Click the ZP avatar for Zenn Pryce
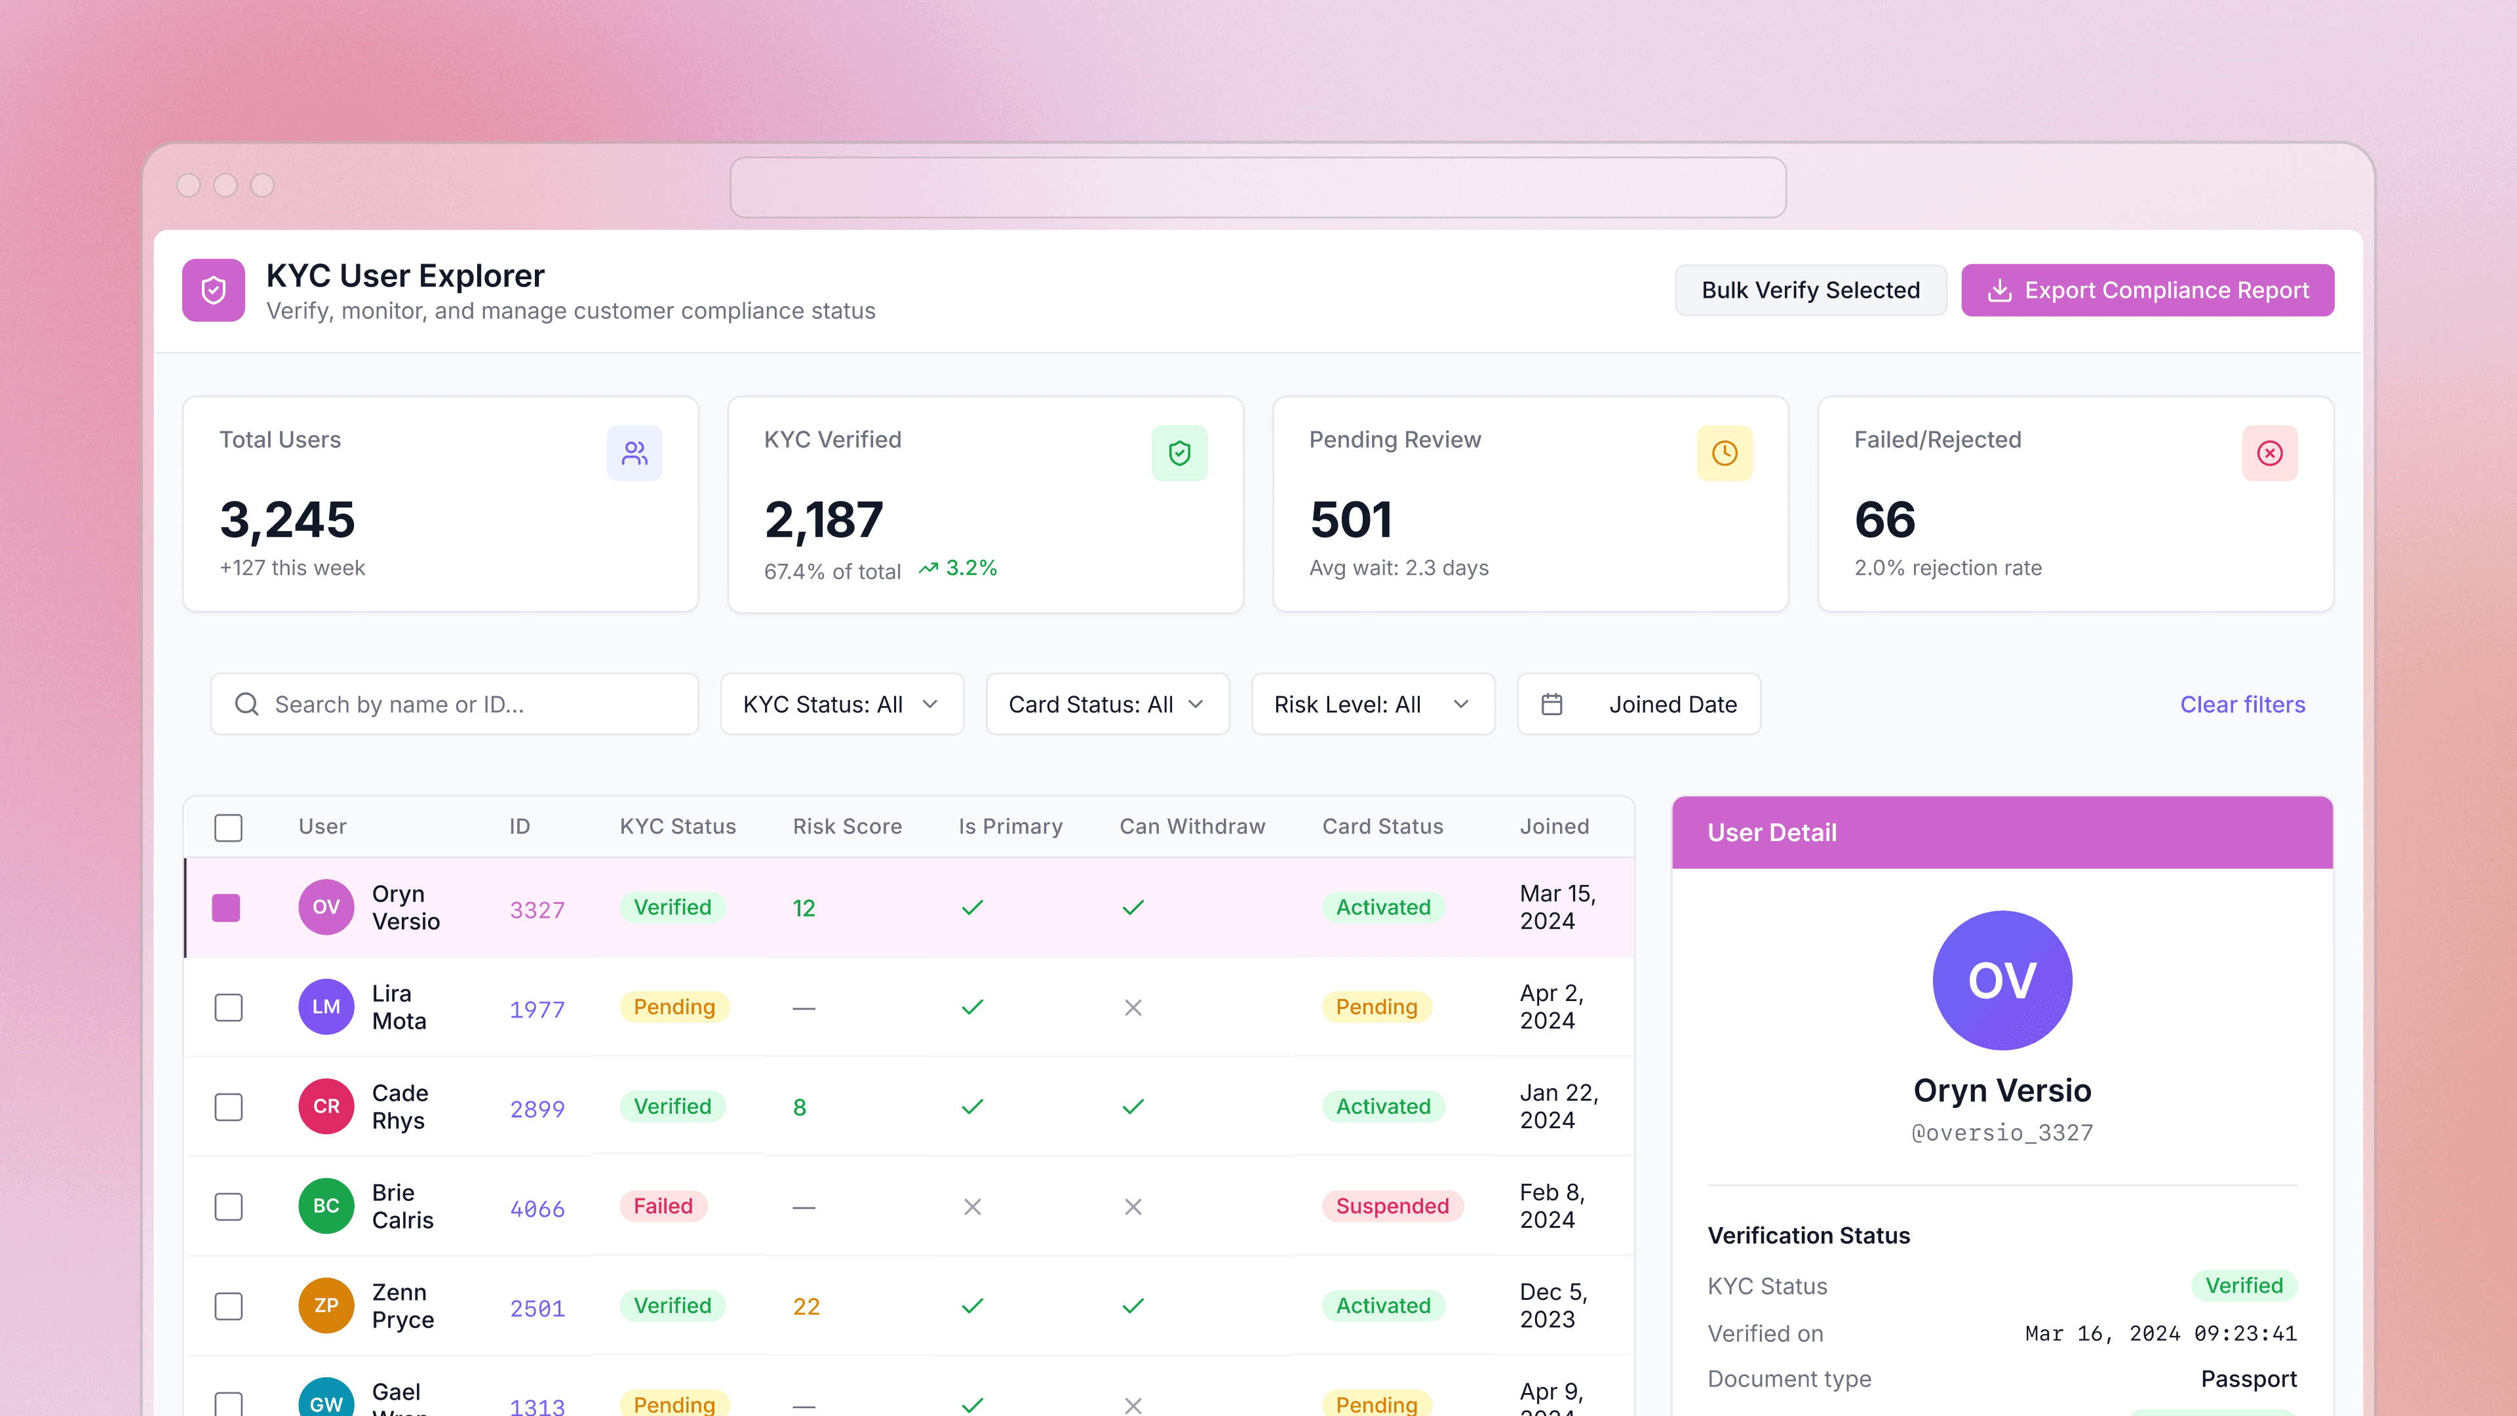 click(326, 1307)
